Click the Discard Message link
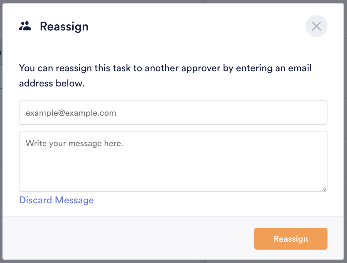 pyautogui.click(x=56, y=200)
